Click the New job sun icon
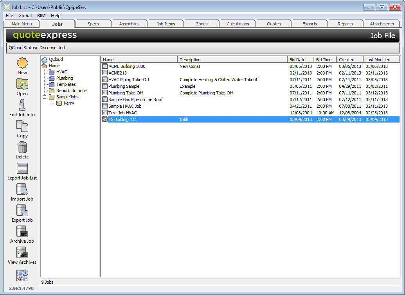Image resolution: width=405 pixels, height=295 pixels. [x=22, y=63]
